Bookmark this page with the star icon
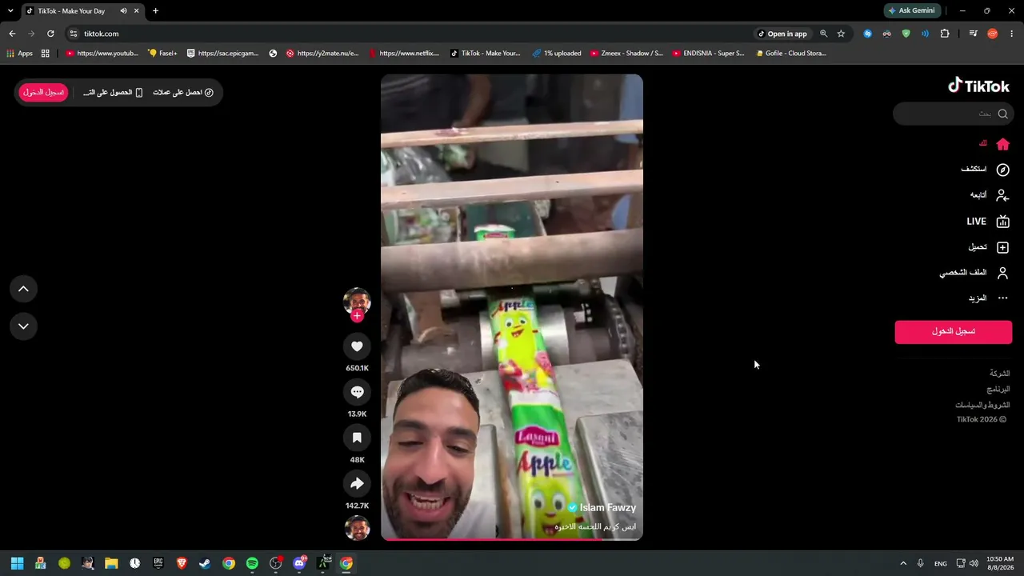 841,34
